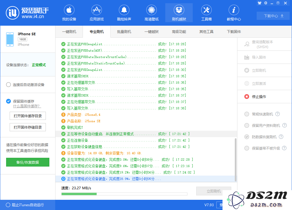Screen dimensions: 292x210
Task: Toggle 保留固件缓存 checkbox
Action: pos(8,101)
